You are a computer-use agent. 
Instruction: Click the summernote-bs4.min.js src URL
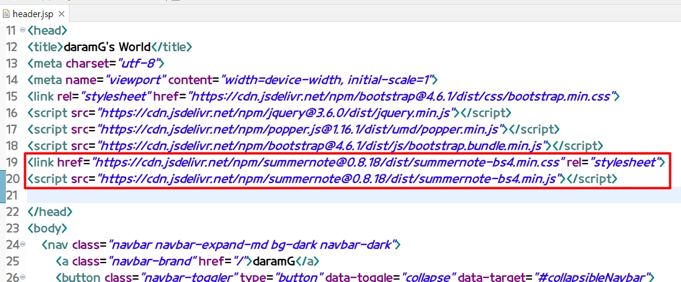pos(328,179)
